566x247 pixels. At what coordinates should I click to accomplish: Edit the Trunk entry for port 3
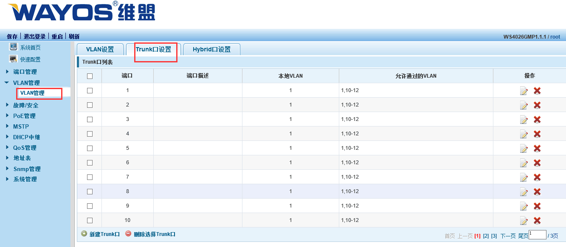point(524,120)
